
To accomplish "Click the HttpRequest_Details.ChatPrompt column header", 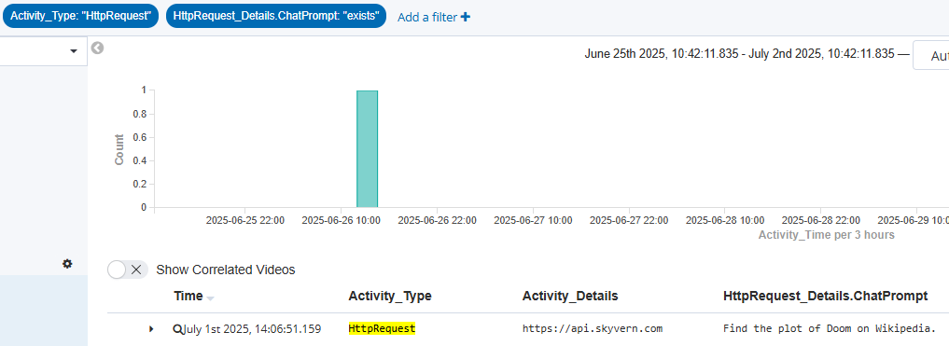I will [826, 296].
